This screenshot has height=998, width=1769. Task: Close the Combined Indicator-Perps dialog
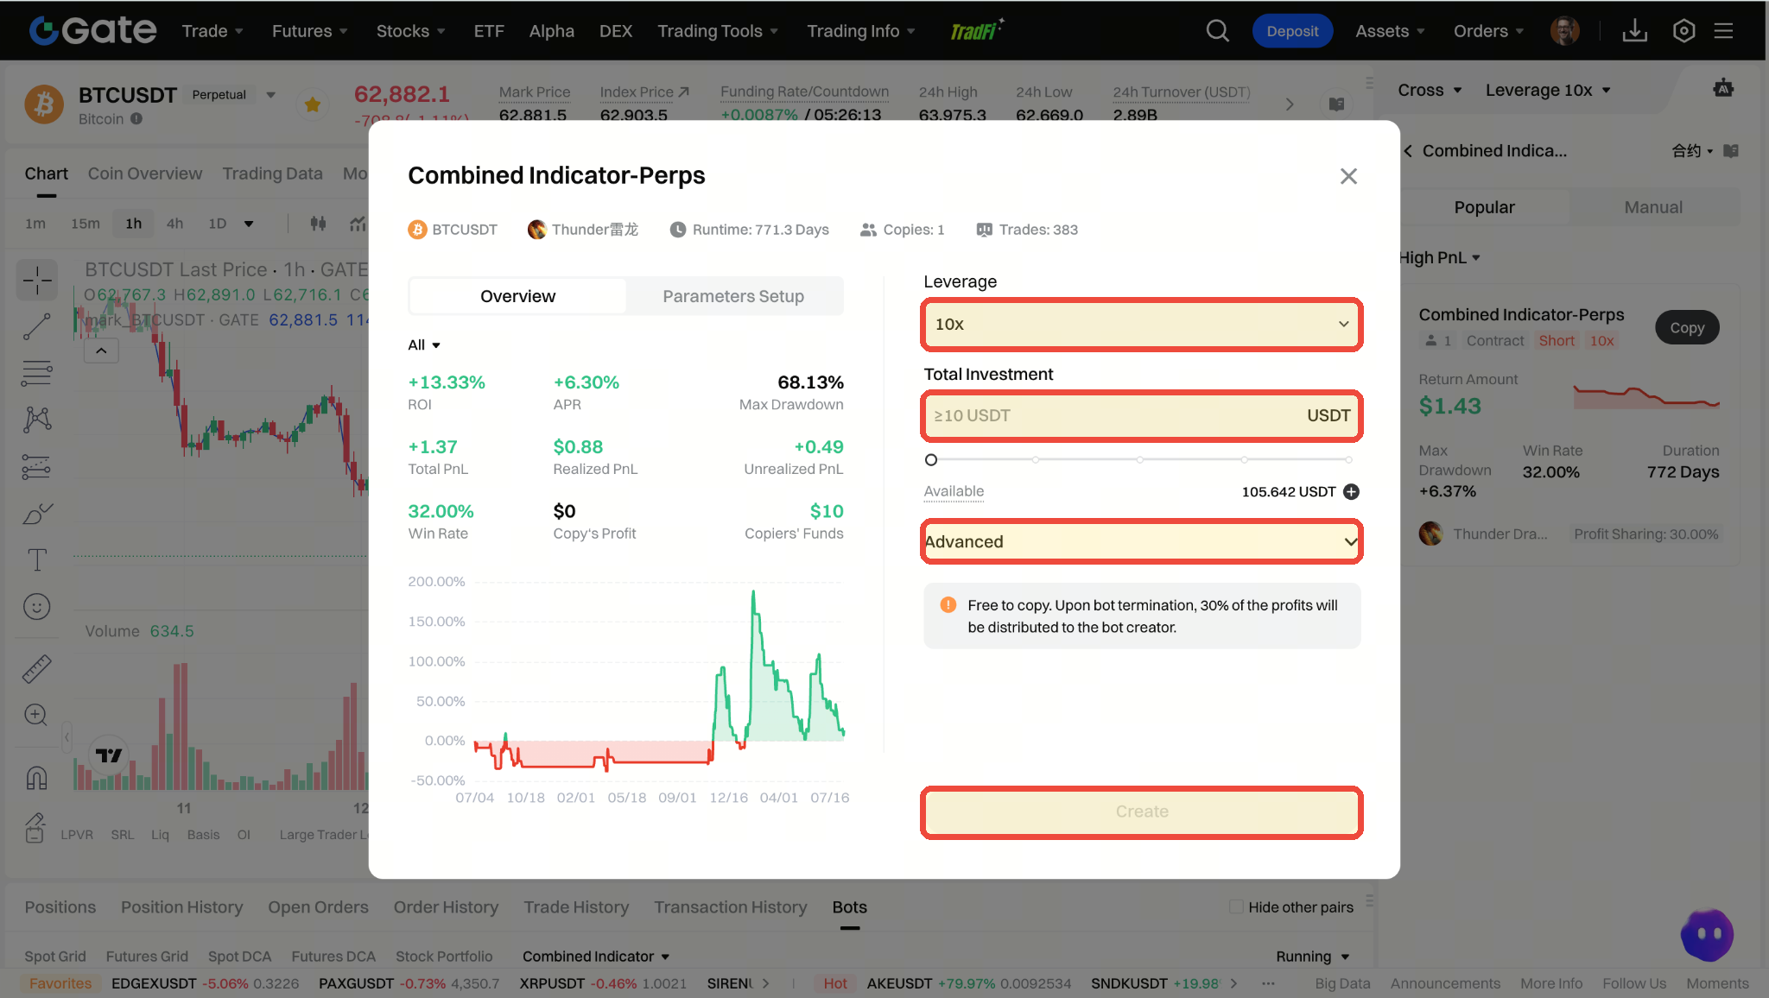[1348, 176]
